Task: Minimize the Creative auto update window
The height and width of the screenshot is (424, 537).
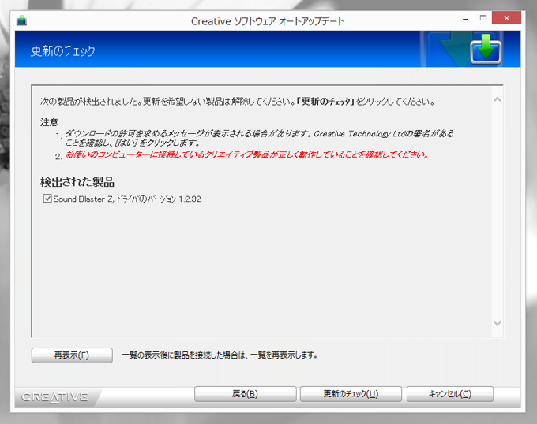Action: tap(465, 19)
